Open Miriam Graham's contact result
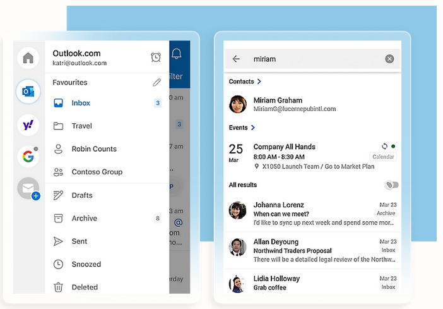The image size is (443, 309). coord(294,104)
